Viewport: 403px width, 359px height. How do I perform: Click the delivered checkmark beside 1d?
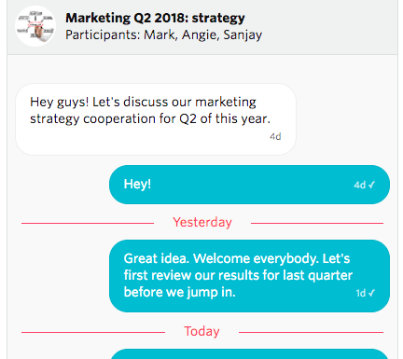(x=371, y=293)
